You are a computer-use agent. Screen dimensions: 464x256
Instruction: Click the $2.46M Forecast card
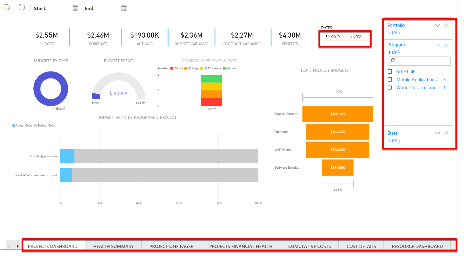pyautogui.click(x=98, y=38)
